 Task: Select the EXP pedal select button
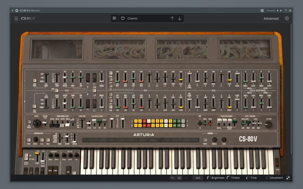(x=26, y=155)
